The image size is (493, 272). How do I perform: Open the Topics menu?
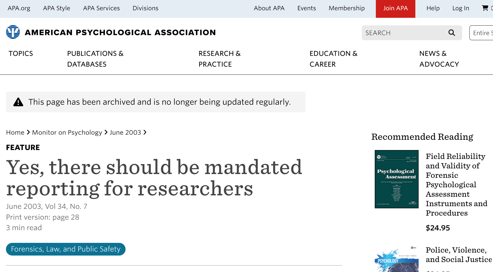pyautogui.click(x=21, y=53)
